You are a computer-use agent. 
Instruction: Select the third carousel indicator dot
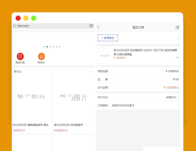point(50,47)
